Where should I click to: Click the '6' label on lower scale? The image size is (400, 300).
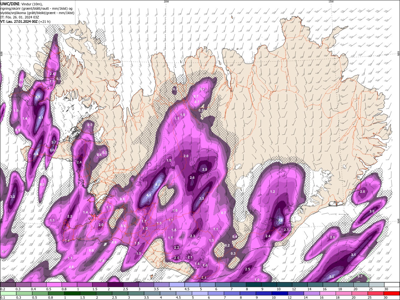point(209,298)
